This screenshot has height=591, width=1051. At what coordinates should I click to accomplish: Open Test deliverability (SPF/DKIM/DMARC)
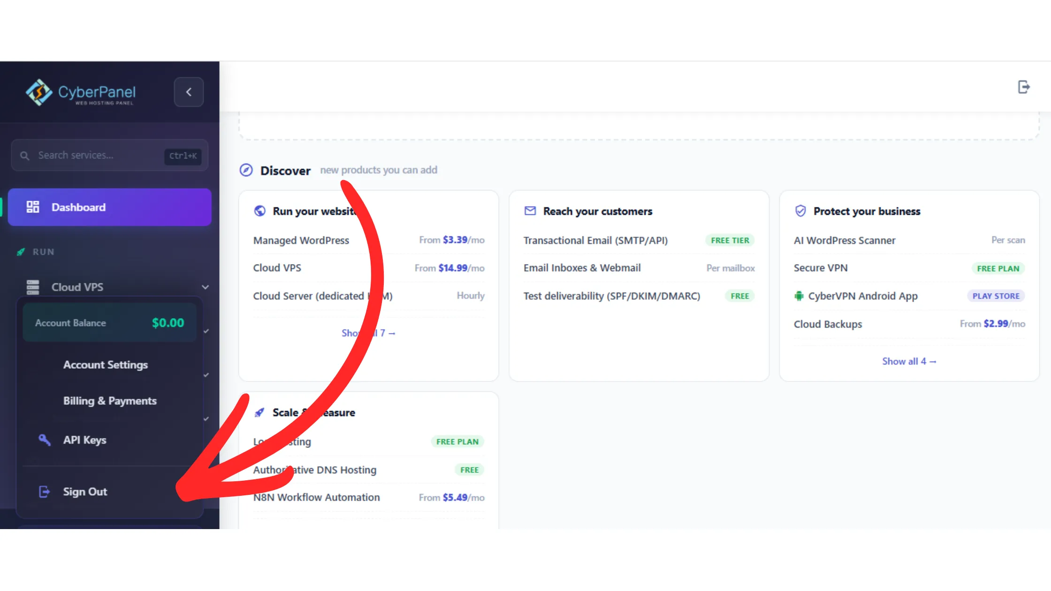(612, 296)
